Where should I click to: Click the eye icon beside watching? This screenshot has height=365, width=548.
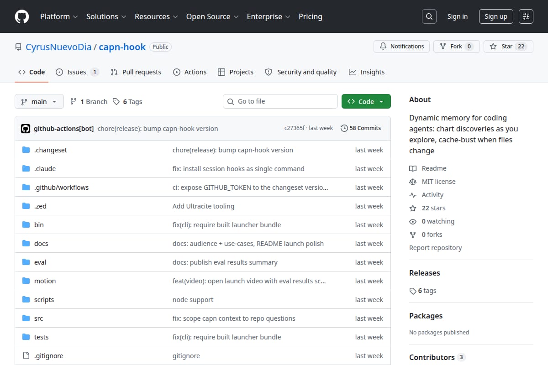(413, 221)
